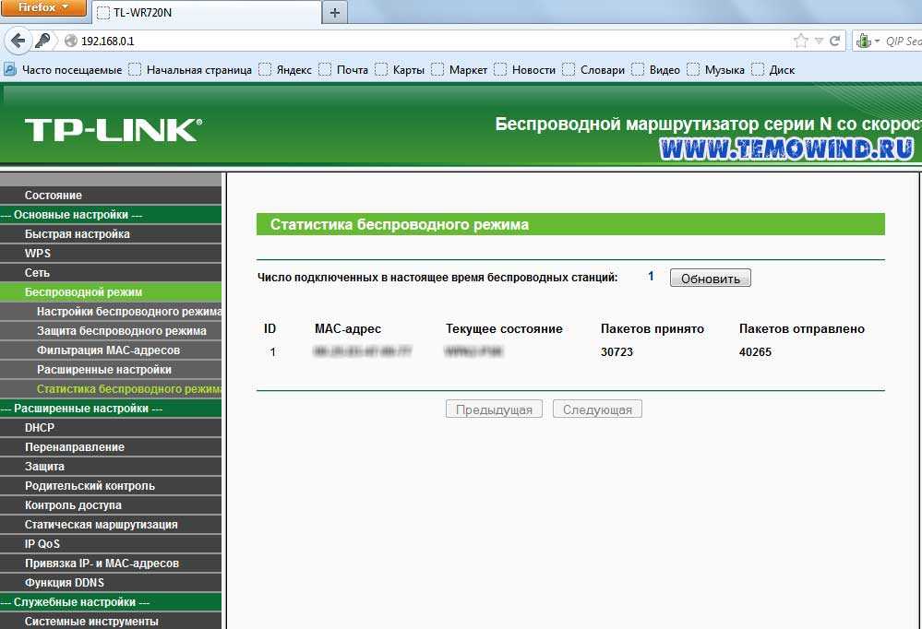Open Быстрая настройка menu item
The image size is (922, 629).
point(111,234)
